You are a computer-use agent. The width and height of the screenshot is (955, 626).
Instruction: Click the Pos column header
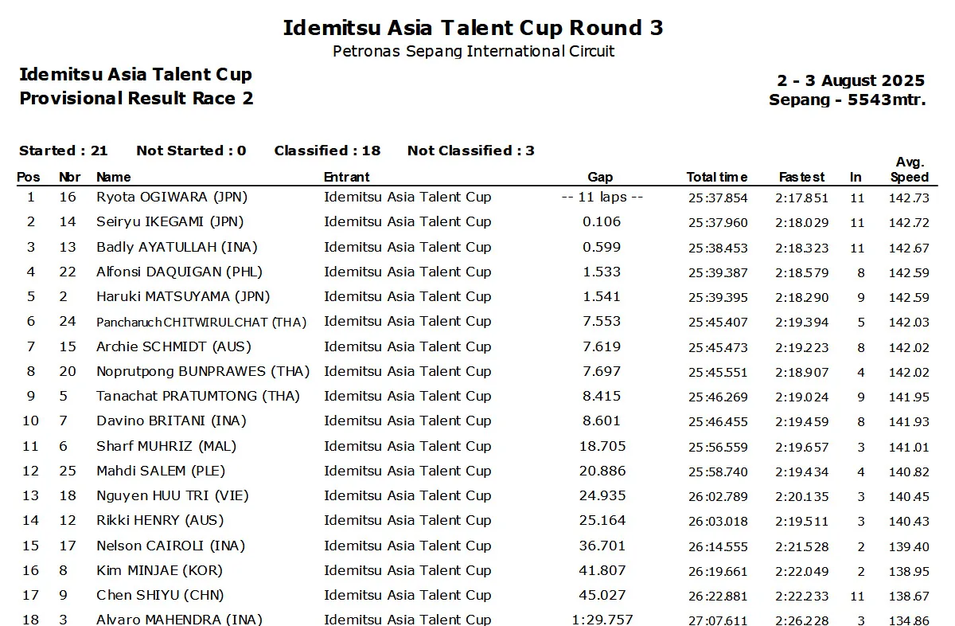(29, 177)
